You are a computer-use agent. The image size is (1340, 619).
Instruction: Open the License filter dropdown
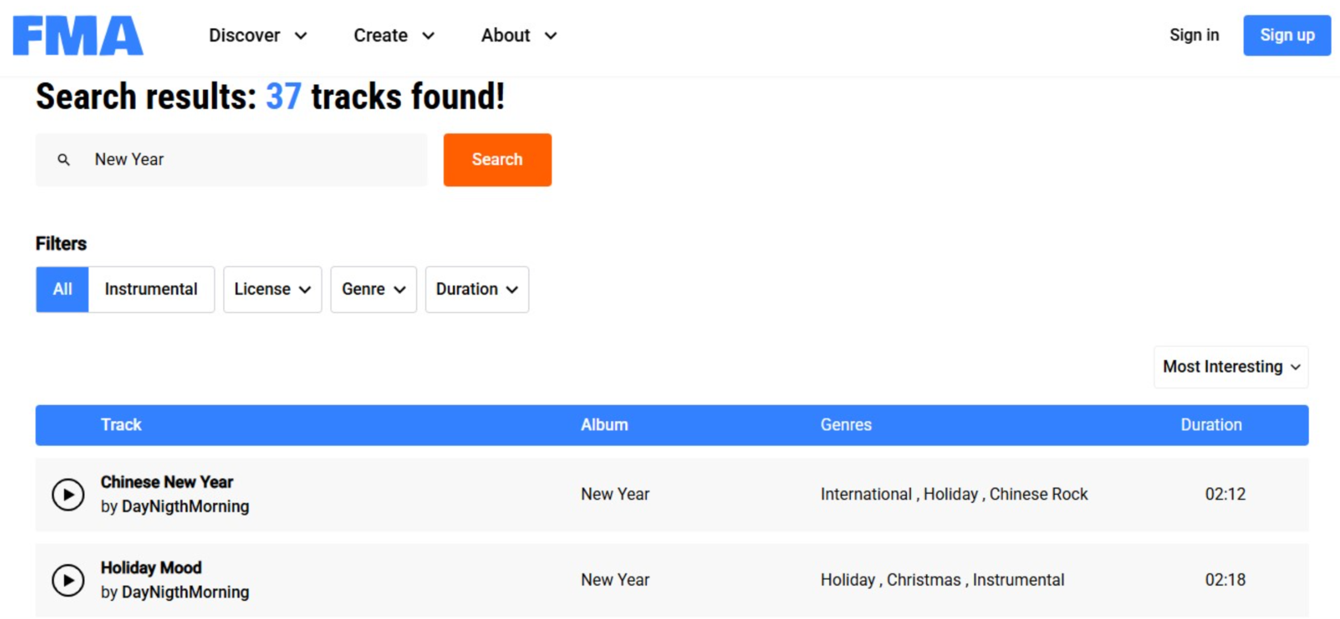[272, 289]
